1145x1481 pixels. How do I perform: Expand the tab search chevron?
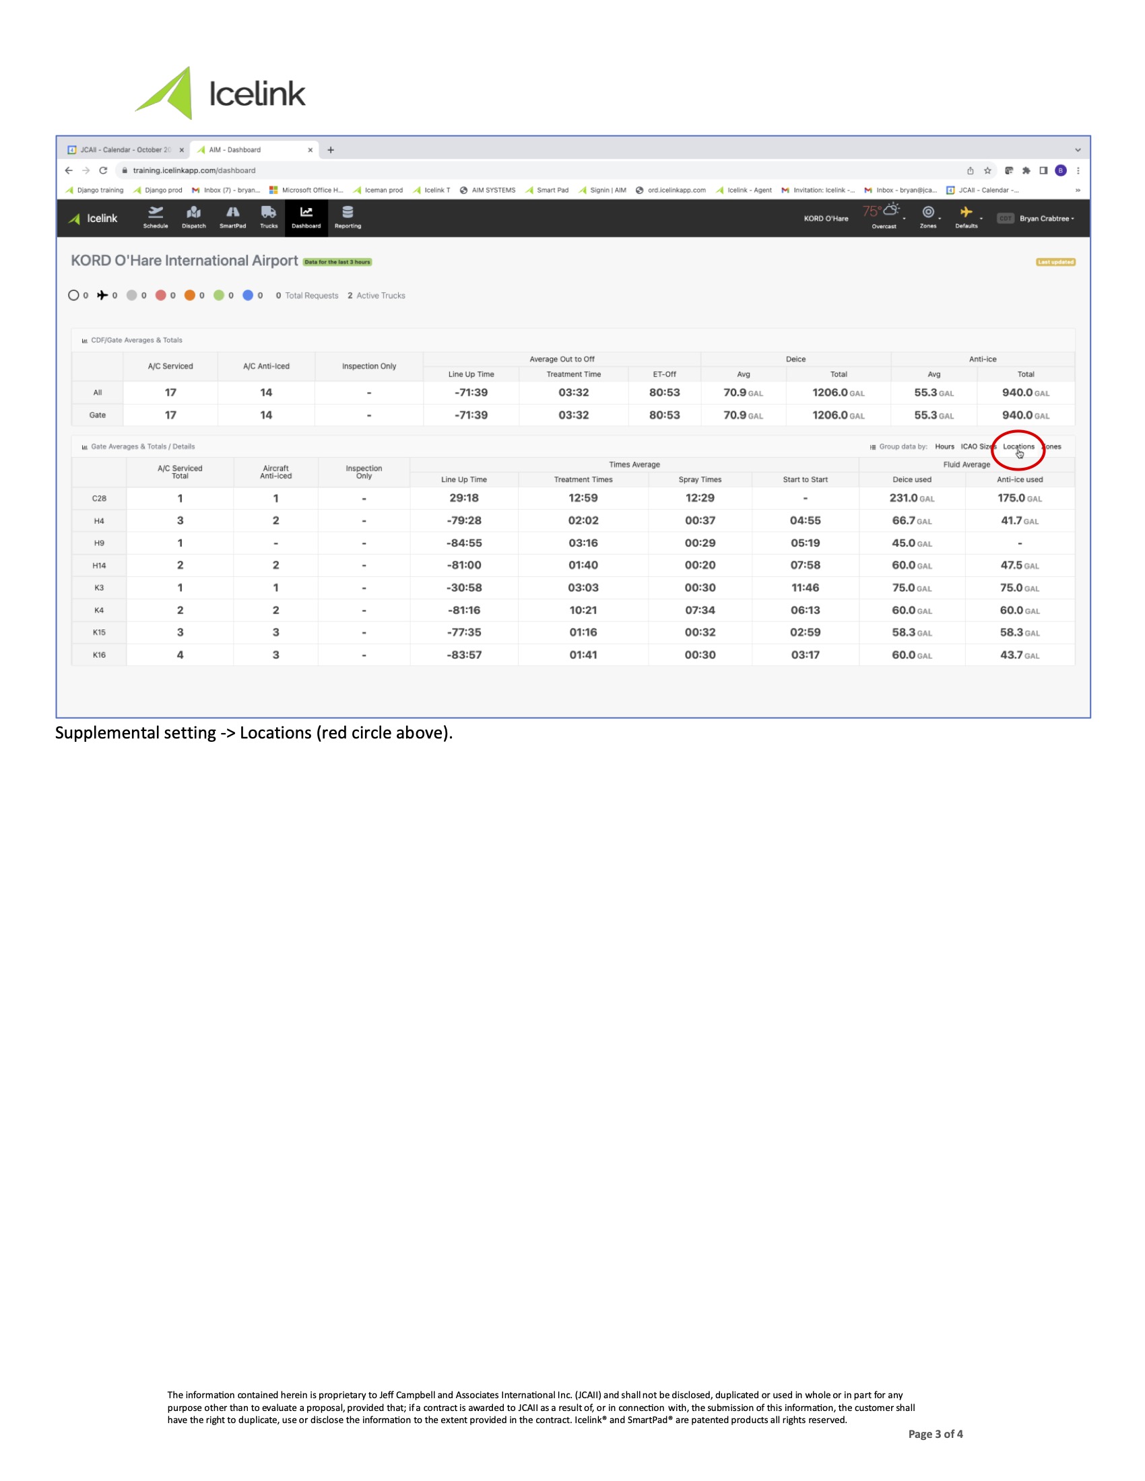[1078, 150]
